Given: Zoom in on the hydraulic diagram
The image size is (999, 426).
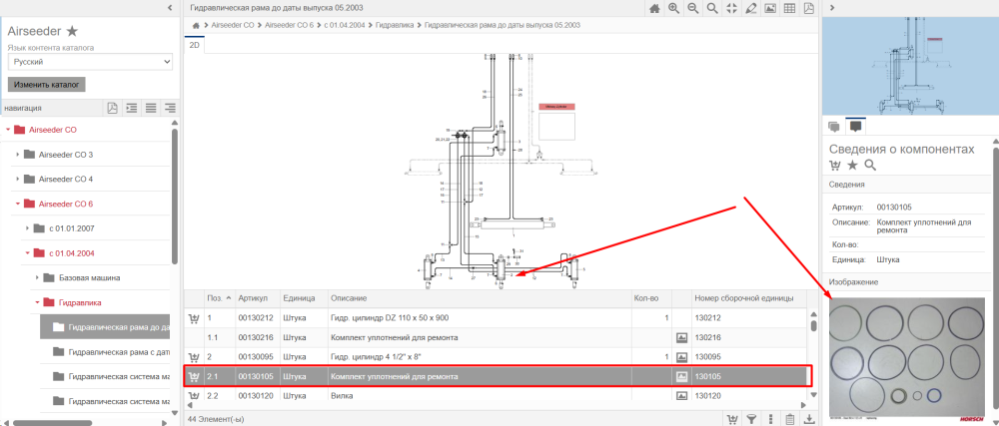Looking at the screenshot, I should coord(673,8).
